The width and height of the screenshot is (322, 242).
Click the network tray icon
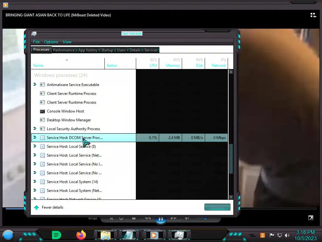pyautogui.click(x=280, y=235)
